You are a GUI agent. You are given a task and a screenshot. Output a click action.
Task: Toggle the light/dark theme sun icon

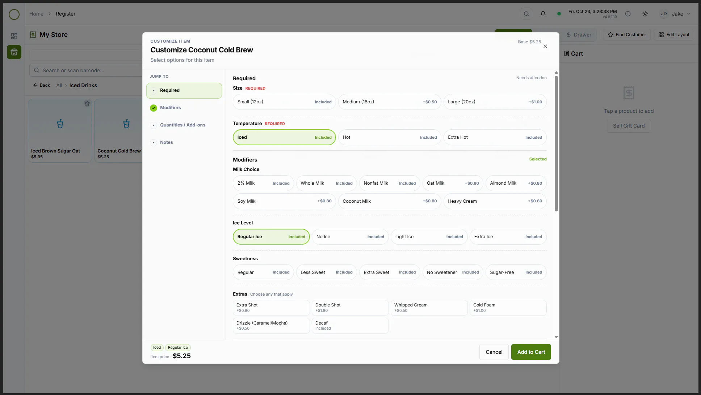click(x=645, y=14)
